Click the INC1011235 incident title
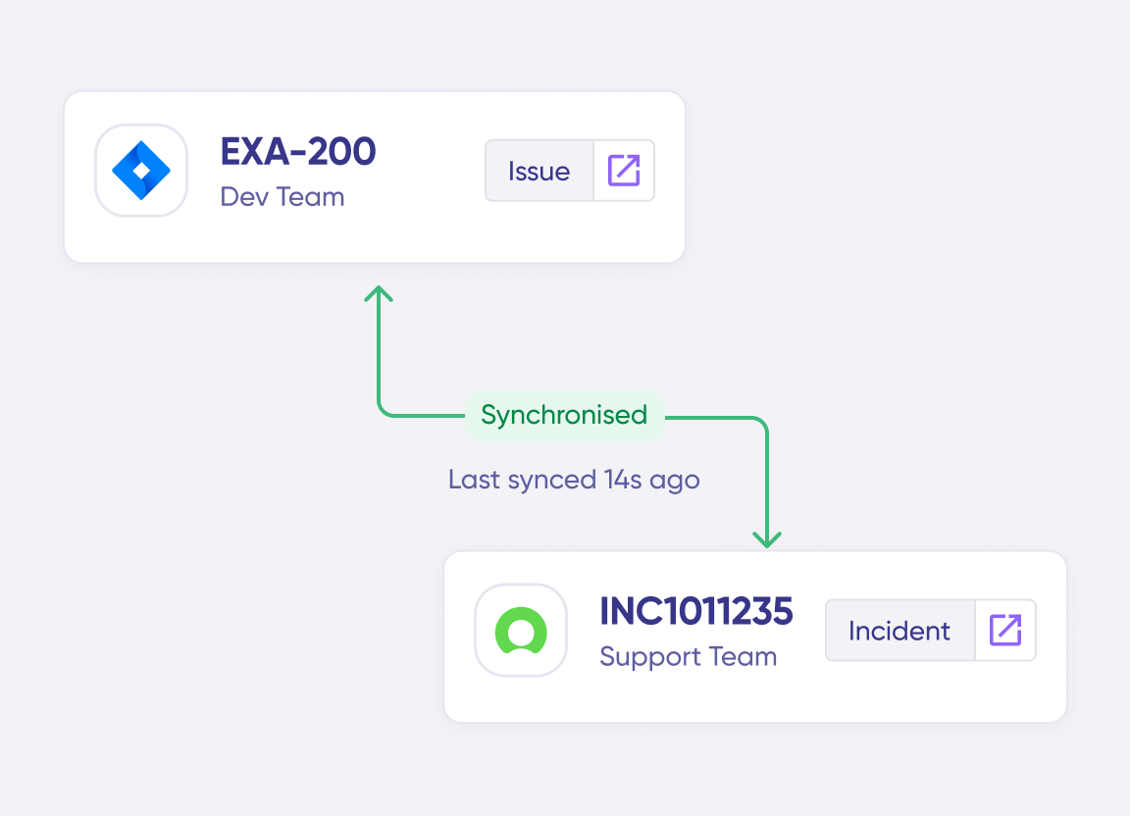This screenshot has height=816, width=1130. click(696, 612)
